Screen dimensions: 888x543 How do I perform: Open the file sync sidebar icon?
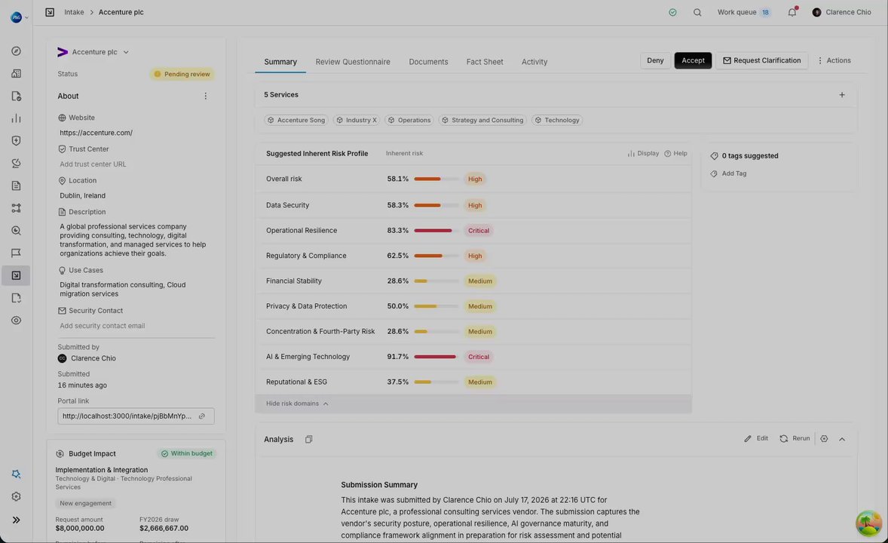(x=17, y=298)
